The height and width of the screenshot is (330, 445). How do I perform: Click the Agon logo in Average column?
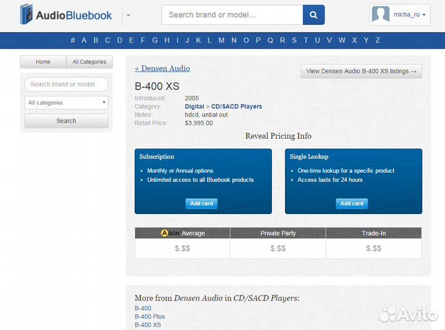tap(170, 233)
